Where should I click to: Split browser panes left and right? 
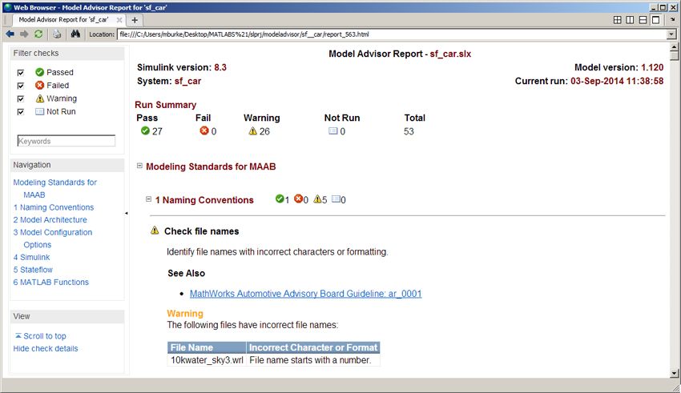tap(630, 20)
